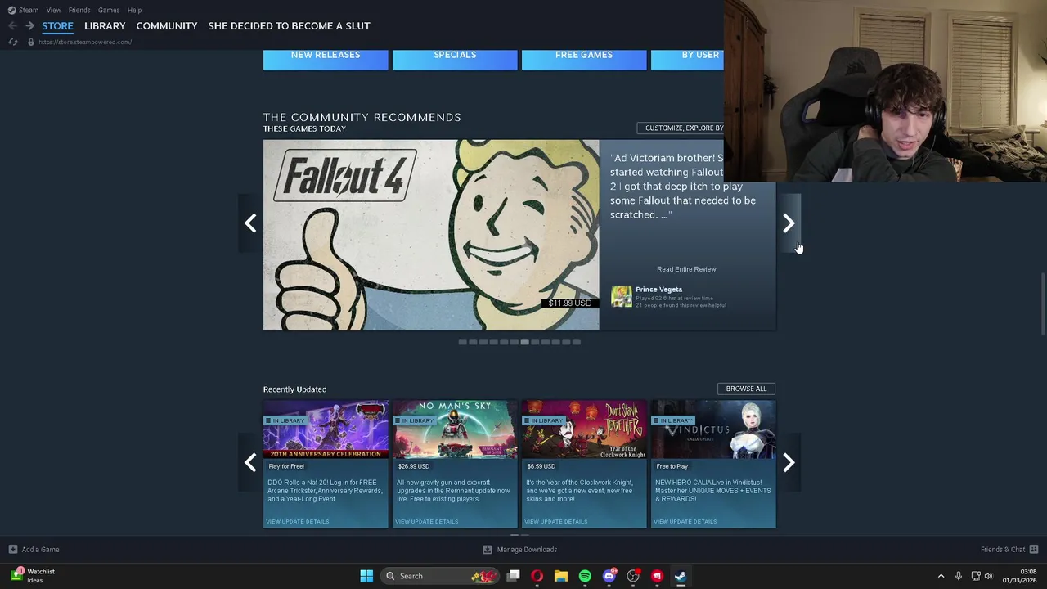The image size is (1047, 589).
Task: Open File Explorer from the taskbar
Action: coord(561,576)
